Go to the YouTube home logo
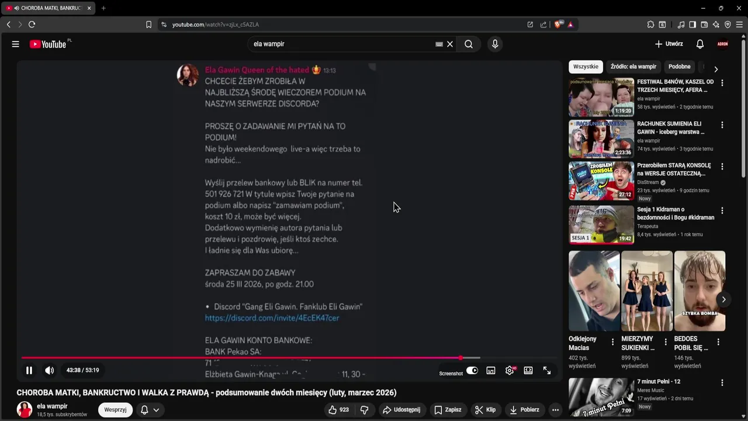 [x=48, y=44]
